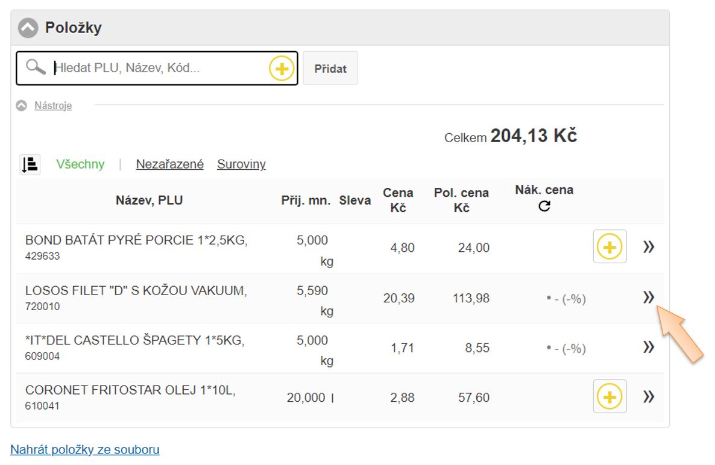Collapse the Nástroje section arrow
Image resolution: width=715 pixels, height=465 pixels.
click(22, 106)
